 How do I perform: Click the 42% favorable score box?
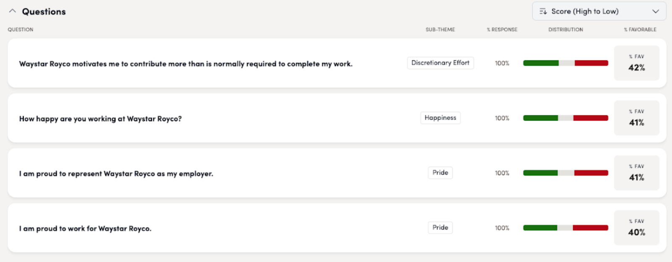(636, 63)
